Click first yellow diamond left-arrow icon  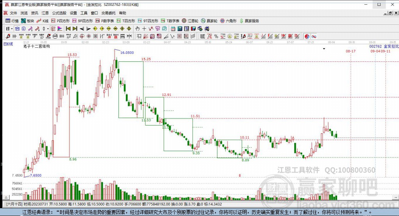(95, 29)
